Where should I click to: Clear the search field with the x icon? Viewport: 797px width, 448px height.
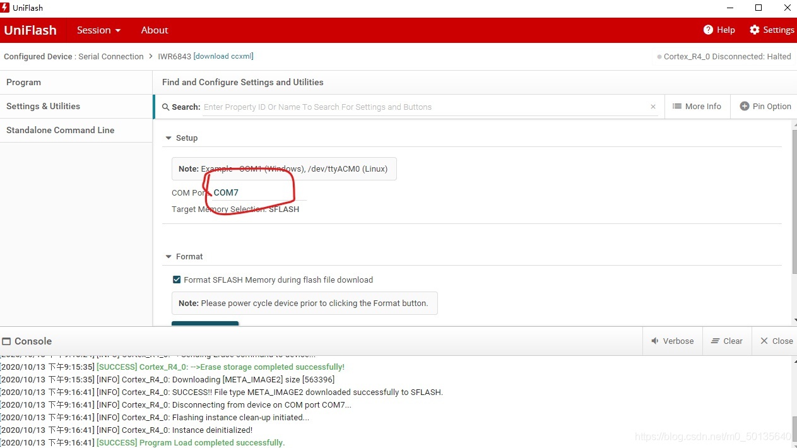coord(653,107)
